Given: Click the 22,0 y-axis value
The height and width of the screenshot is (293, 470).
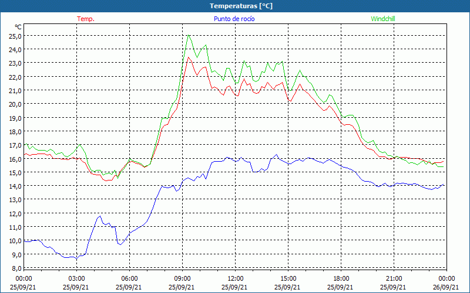Looking at the screenshot, I should tap(15, 77).
